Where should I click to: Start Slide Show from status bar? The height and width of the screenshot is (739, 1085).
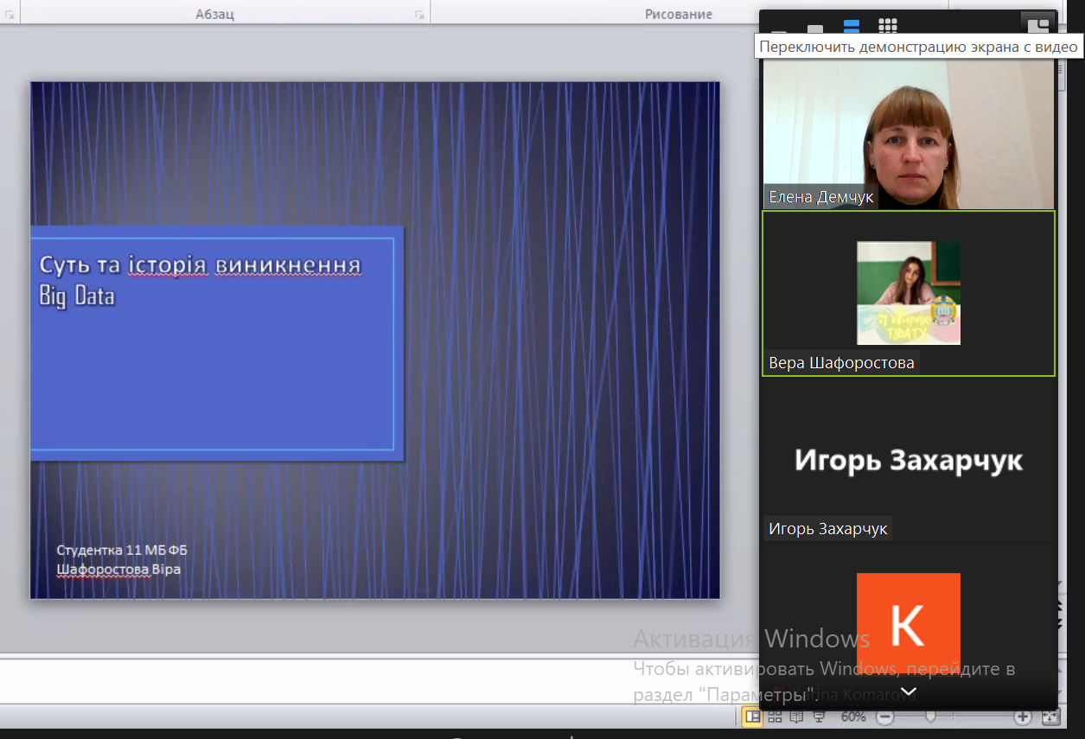[819, 717]
